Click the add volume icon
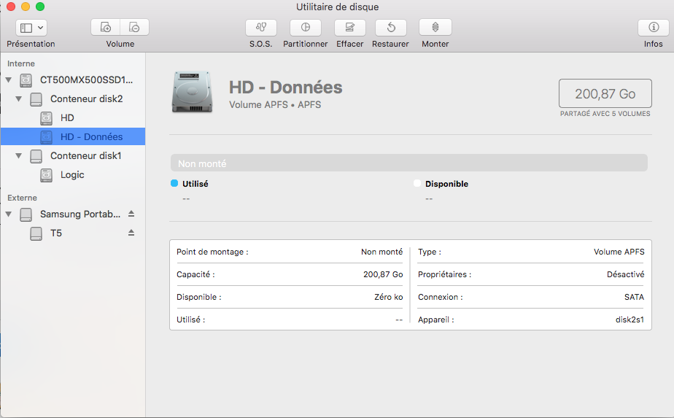Image resolution: width=674 pixels, height=418 pixels. point(106,28)
